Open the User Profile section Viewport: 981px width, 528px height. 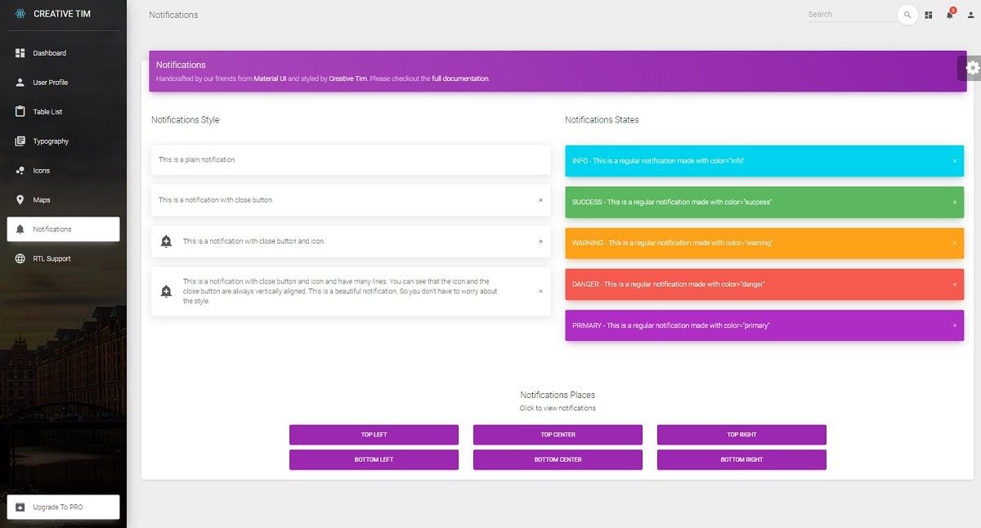pyautogui.click(x=19, y=83)
